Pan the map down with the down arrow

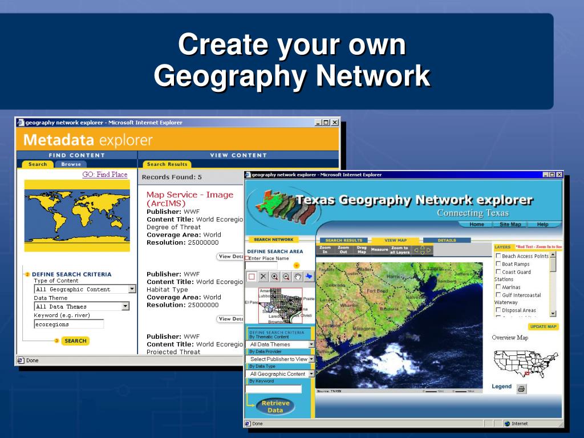coord(423,253)
